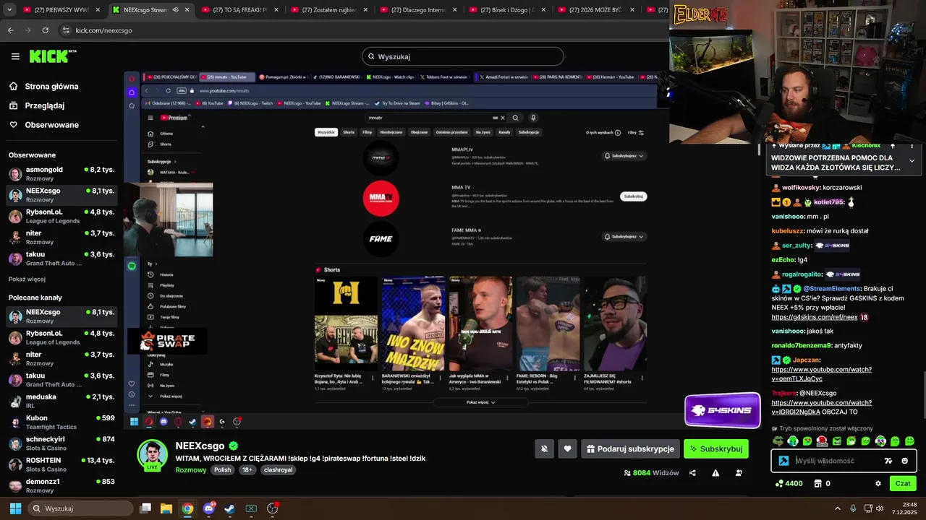Viewport: 926px width, 520px height.
Task: Click Podaruj subskrypcje button
Action: [x=630, y=448]
